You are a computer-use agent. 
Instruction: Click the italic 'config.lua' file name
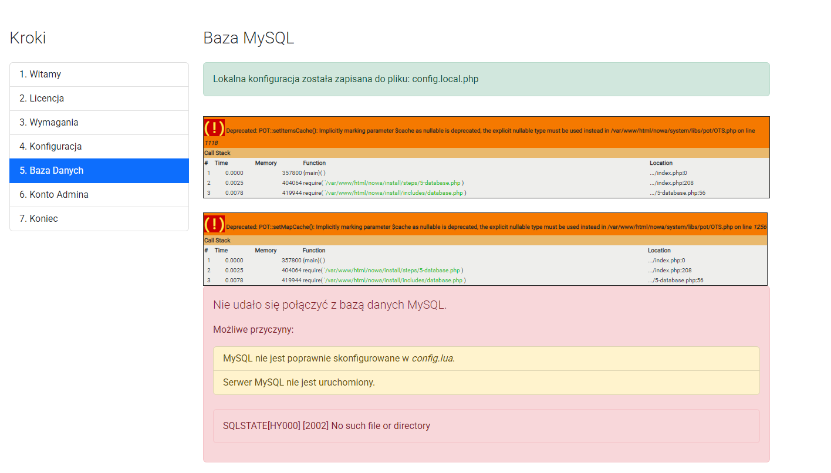coord(433,359)
